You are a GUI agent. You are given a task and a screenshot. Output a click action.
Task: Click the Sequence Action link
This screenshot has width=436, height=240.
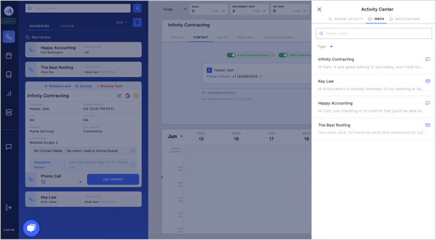pyautogui.click(x=42, y=165)
